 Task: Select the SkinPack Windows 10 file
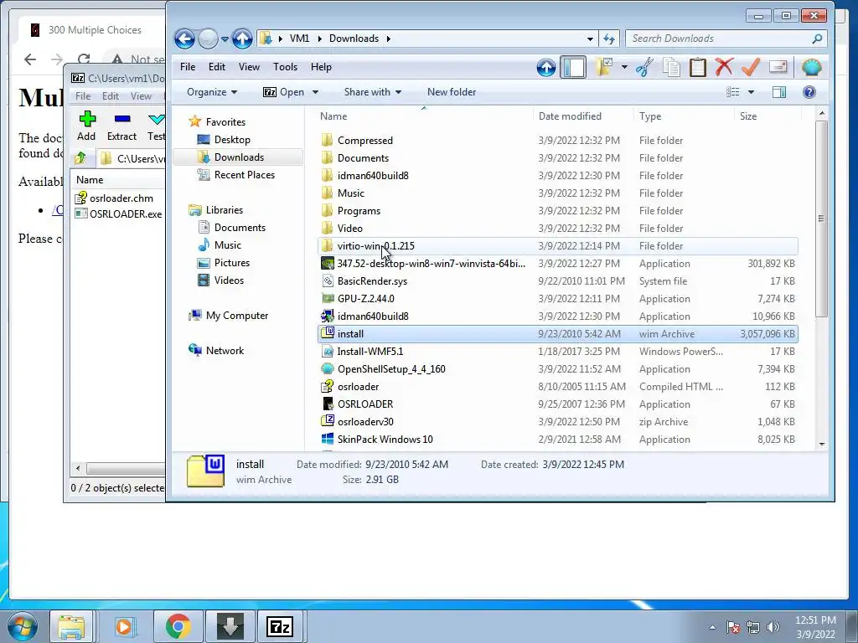coord(557,439)
